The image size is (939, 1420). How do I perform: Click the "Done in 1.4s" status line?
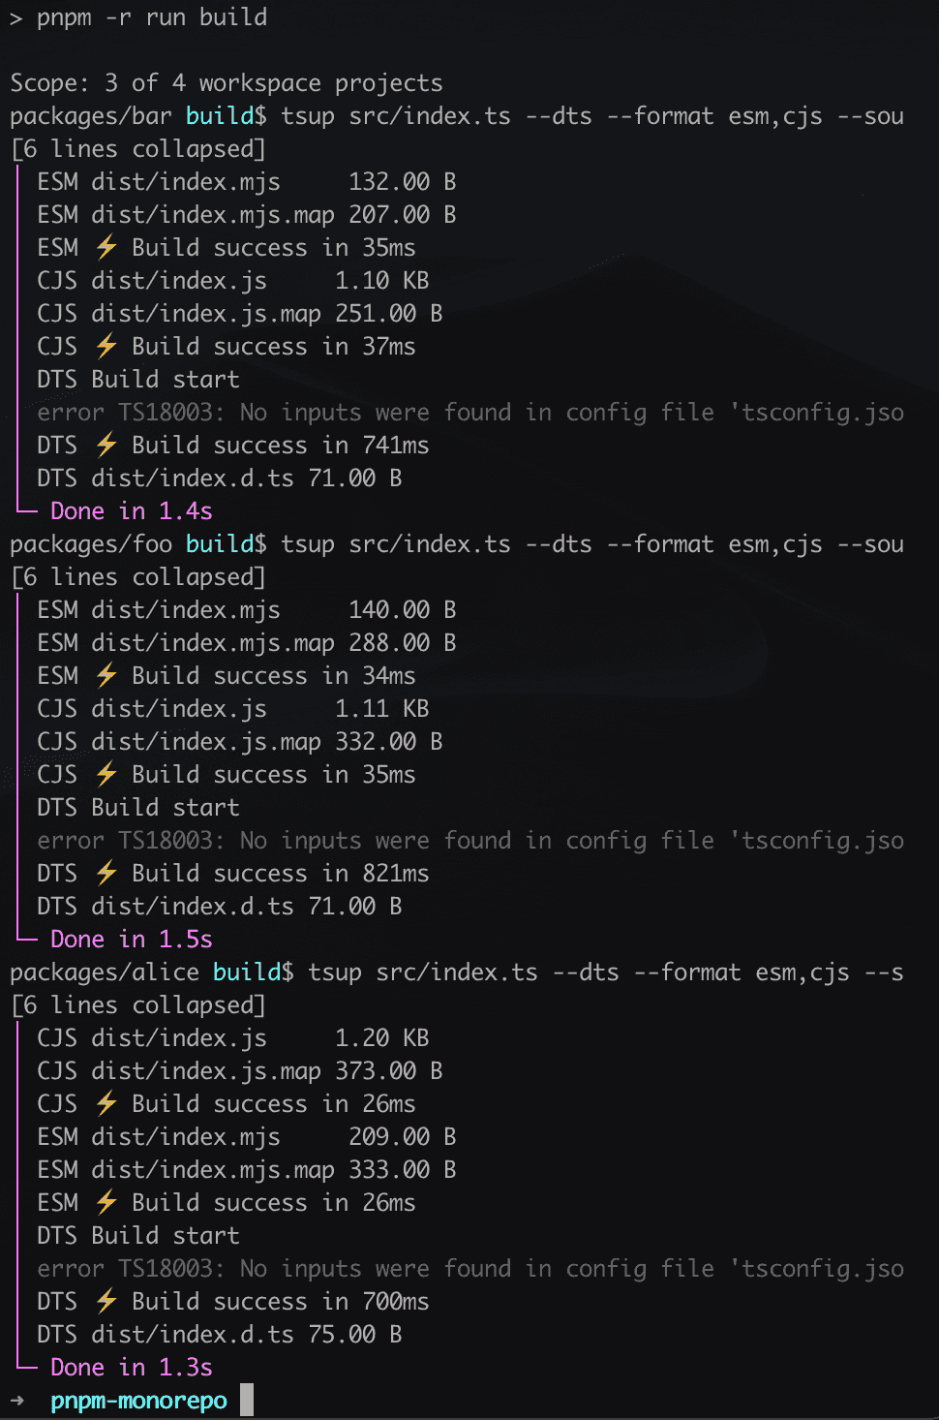pyautogui.click(x=131, y=511)
